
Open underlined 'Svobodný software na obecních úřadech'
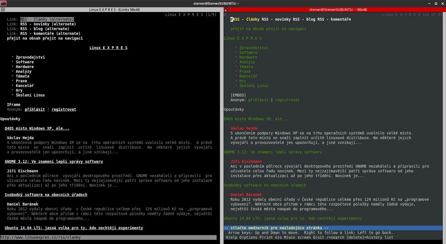pyautogui.click(x=46, y=195)
